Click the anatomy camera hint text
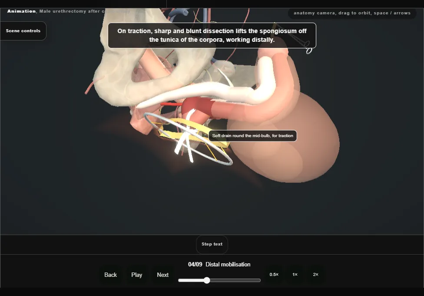This screenshot has height=296, width=424. pyautogui.click(x=352, y=13)
